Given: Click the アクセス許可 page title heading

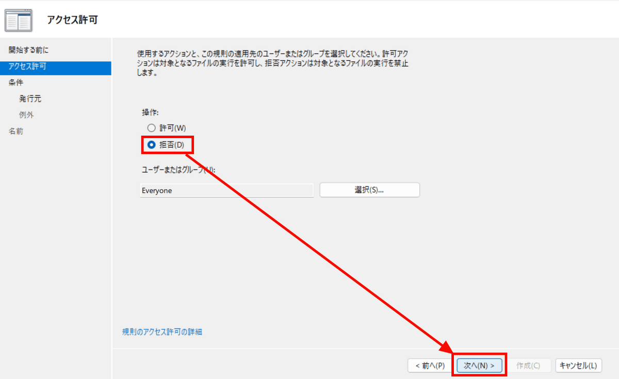Looking at the screenshot, I should 72,20.
